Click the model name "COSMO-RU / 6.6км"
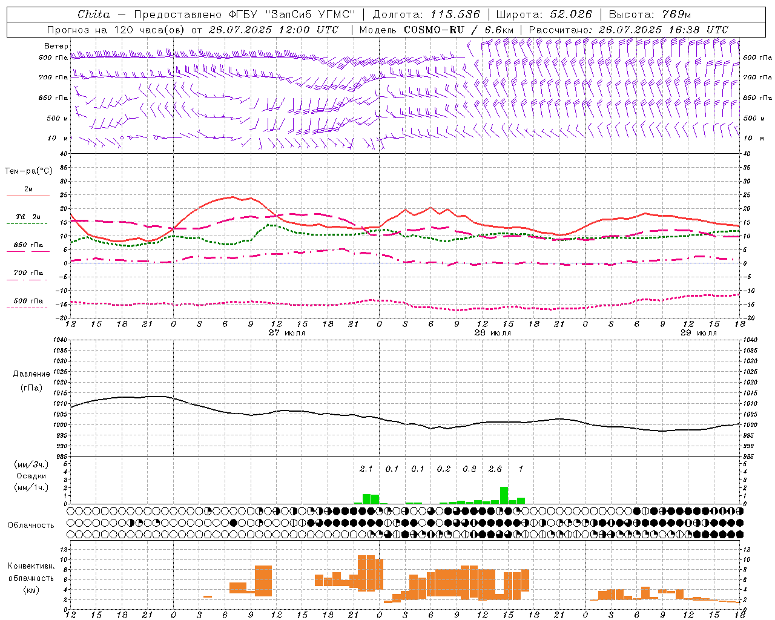 pyautogui.click(x=459, y=30)
